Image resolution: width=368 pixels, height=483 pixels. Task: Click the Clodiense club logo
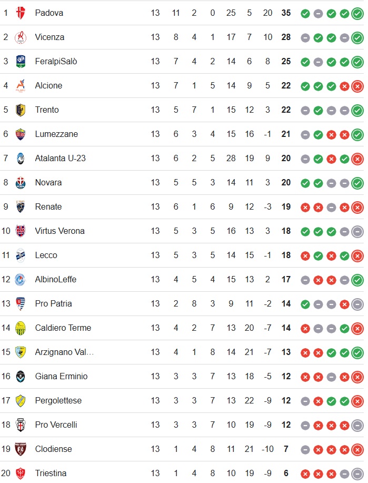[21, 449]
